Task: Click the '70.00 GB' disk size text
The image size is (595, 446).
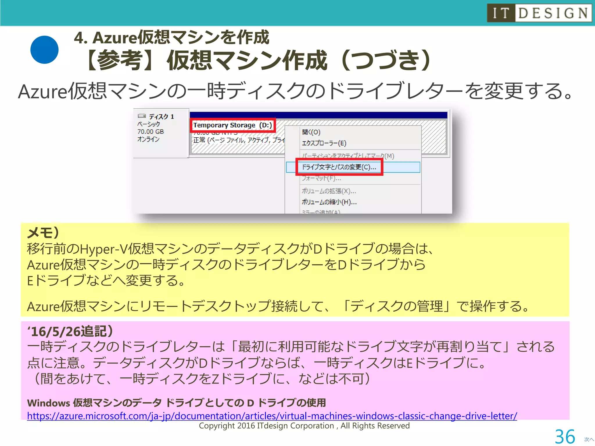Action: tap(150, 132)
